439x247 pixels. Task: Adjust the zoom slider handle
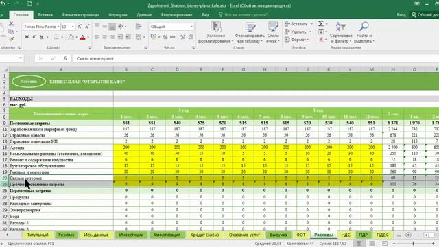click(414, 244)
